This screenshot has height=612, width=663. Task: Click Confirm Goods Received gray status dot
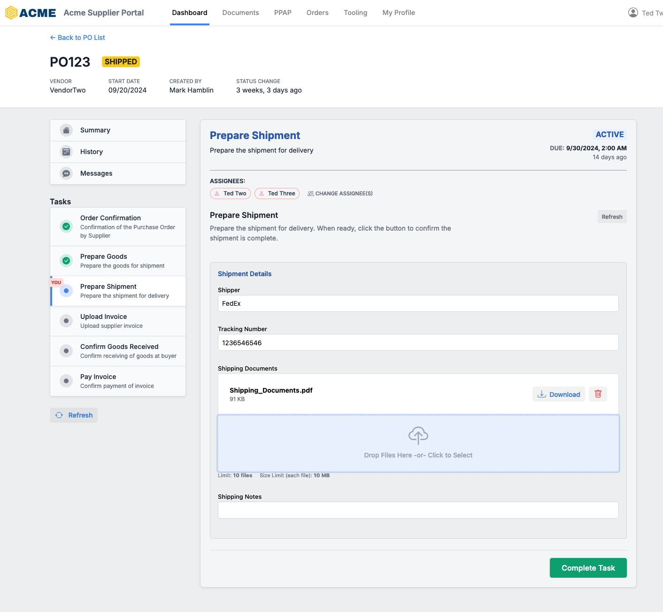[66, 351]
